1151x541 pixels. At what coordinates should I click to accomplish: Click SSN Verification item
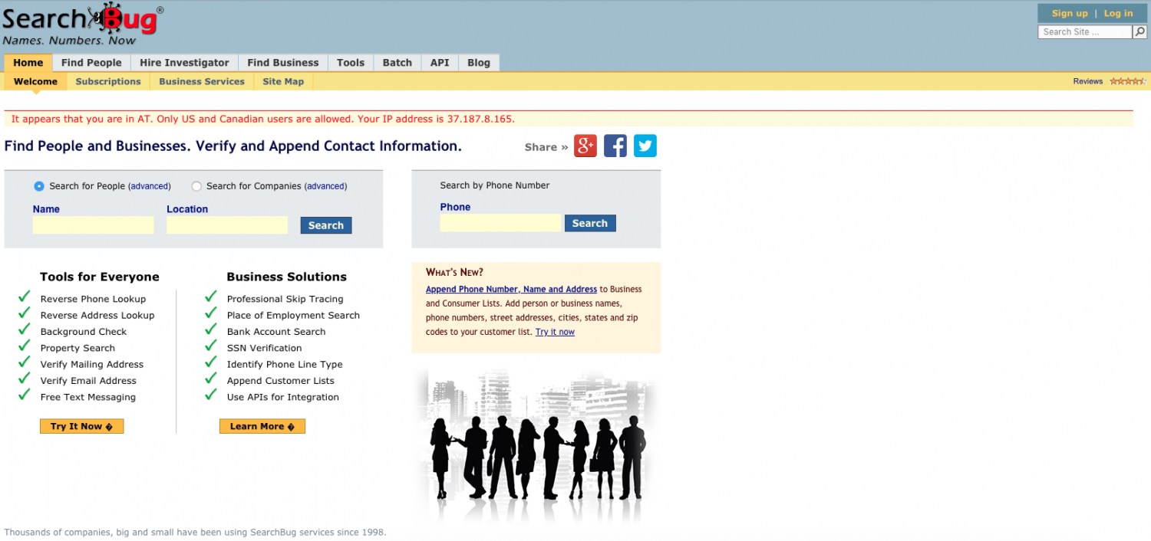(x=265, y=348)
